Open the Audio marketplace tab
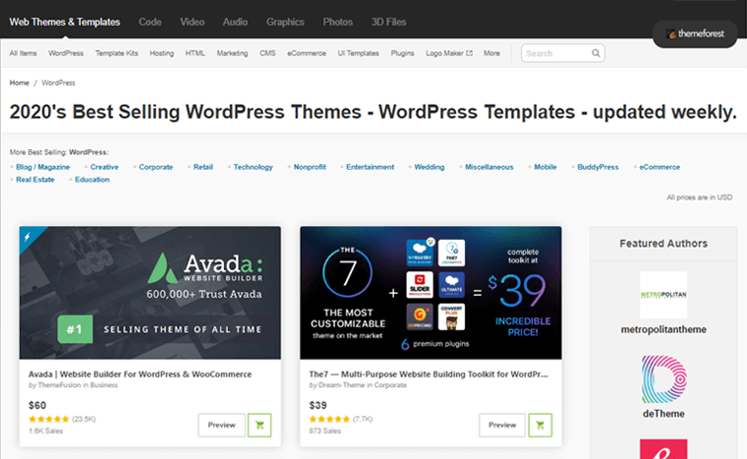This screenshot has height=459, width=747. click(x=235, y=22)
